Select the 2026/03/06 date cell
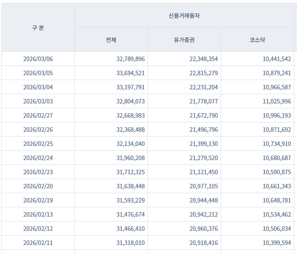 (38, 59)
